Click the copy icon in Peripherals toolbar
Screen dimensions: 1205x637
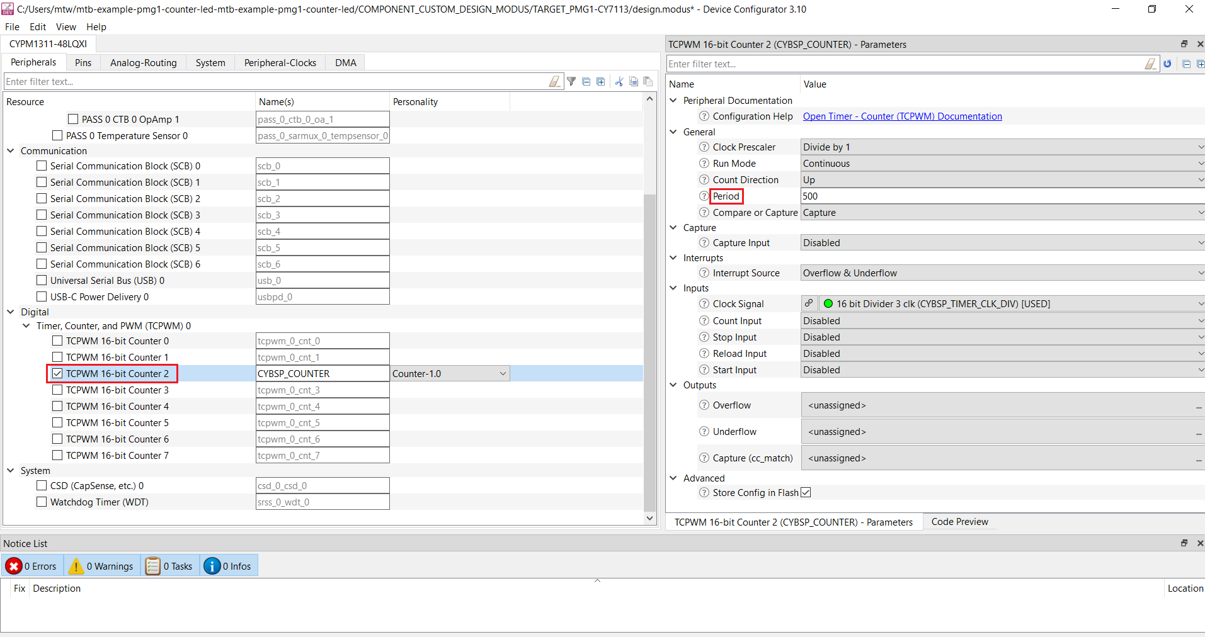[634, 81]
